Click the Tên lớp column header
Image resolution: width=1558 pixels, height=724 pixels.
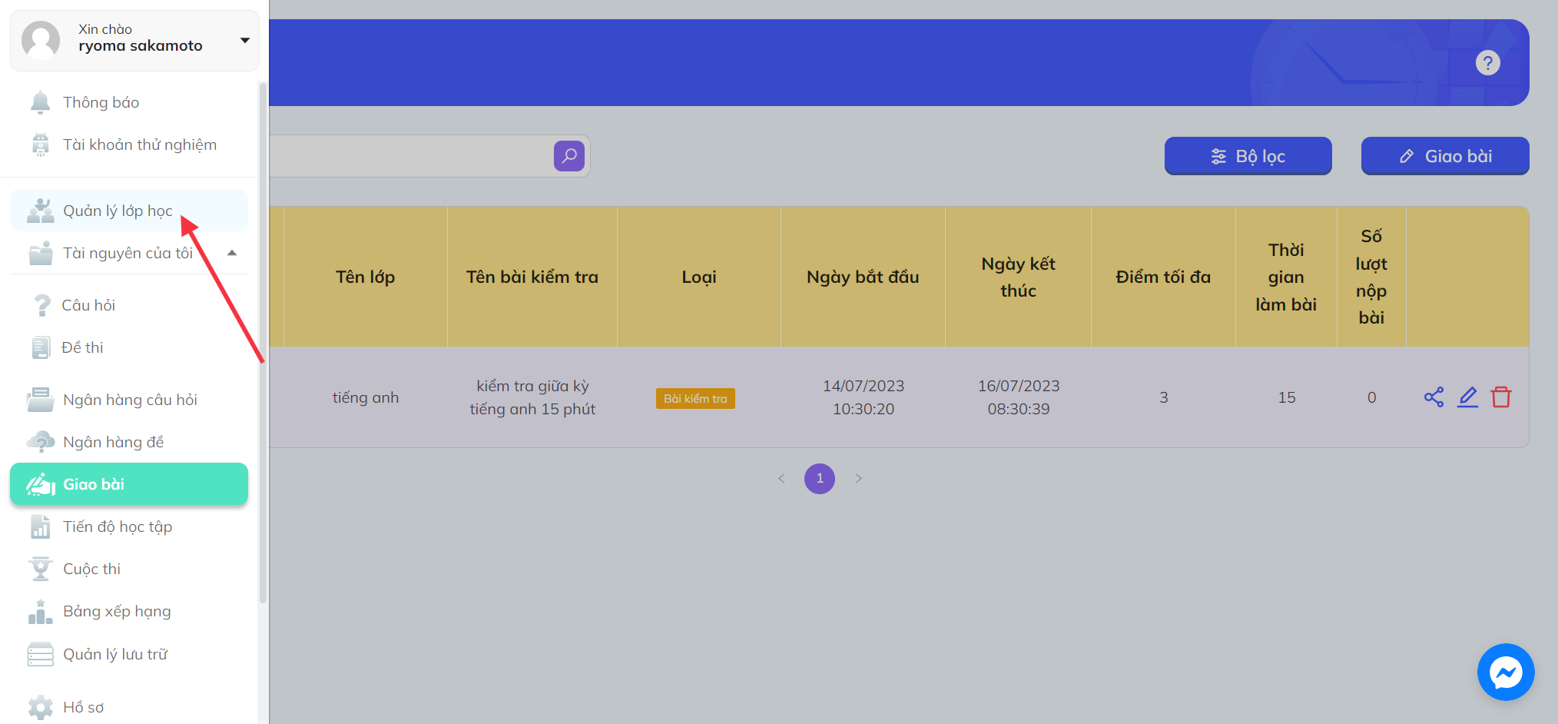[x=366, y=277]
